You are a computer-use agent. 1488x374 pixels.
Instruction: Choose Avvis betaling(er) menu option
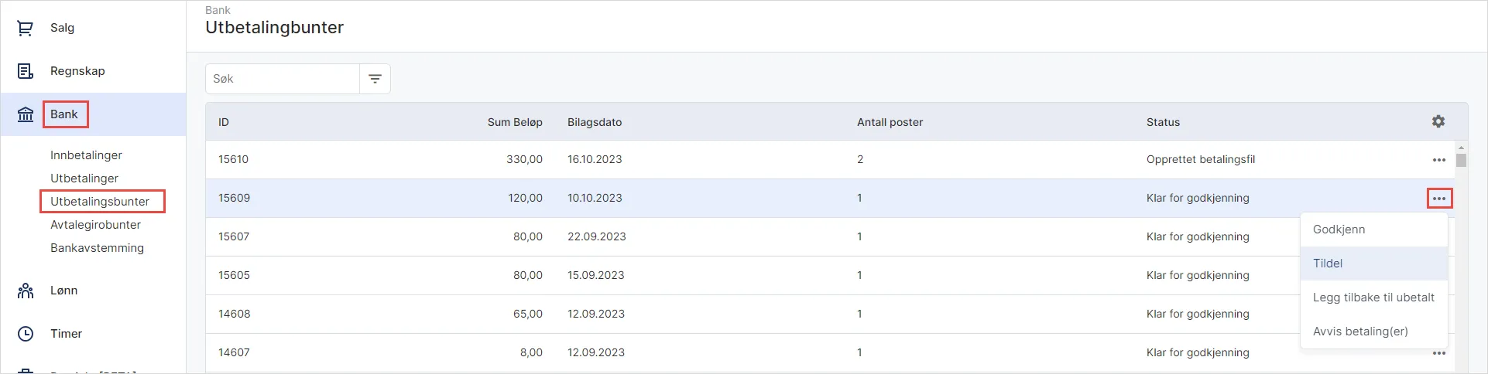click(1360, 331)
